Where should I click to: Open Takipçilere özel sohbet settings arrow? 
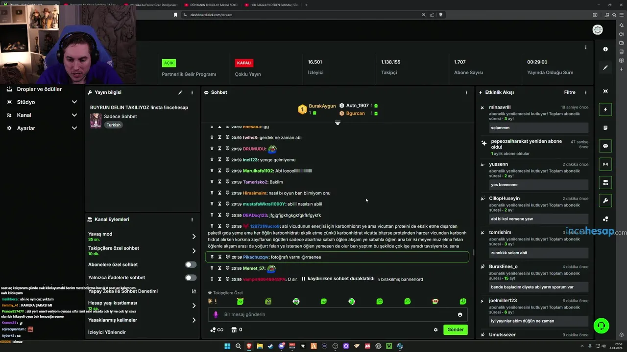[193, 251]
